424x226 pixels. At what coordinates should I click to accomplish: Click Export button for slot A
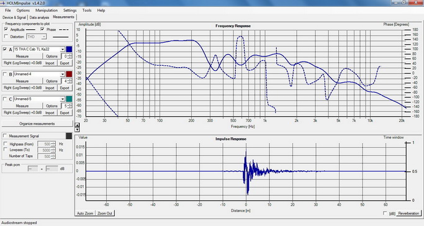pyautogui.click(x=65, y=63)
